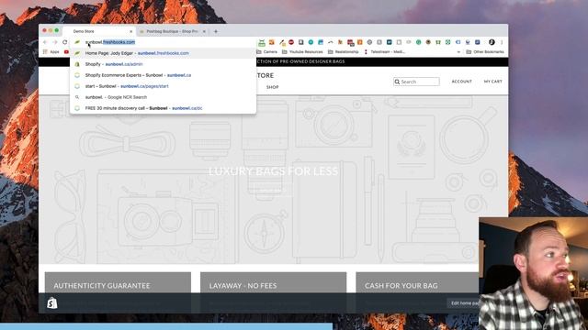Click the LUXURY BAGS FOR LESS heading

(274, 171)
